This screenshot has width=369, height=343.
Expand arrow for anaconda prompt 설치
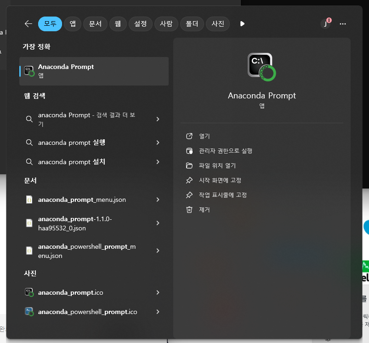click(158, 162)
